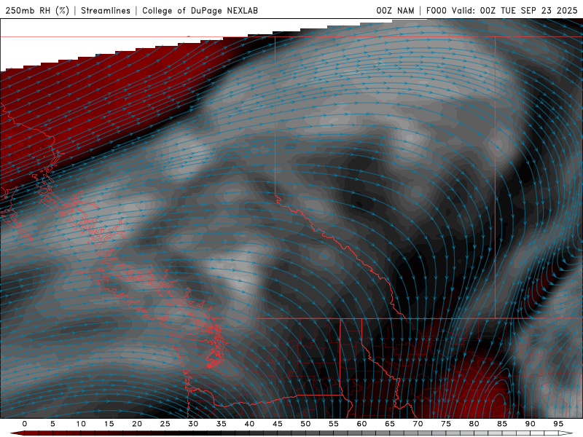Click the colorbar tick label "95"
This screenshot has width=583, height=437.
558,424
